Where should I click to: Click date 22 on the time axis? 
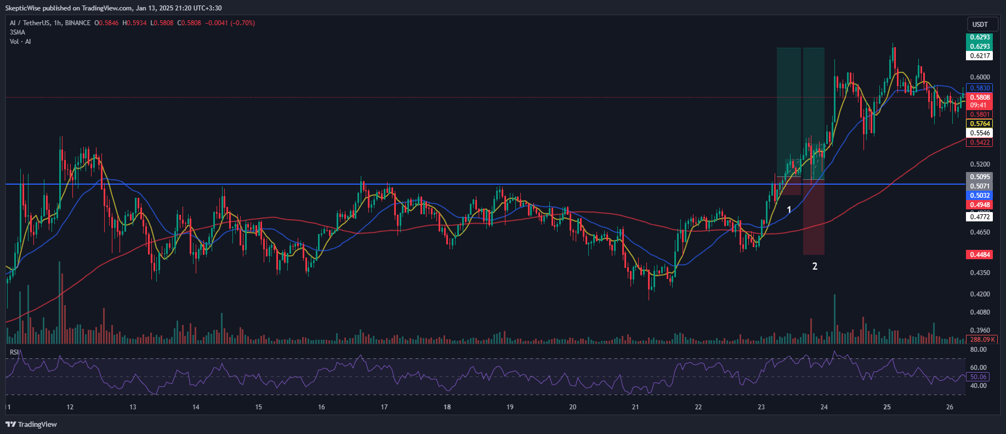[x=698, y=407]
